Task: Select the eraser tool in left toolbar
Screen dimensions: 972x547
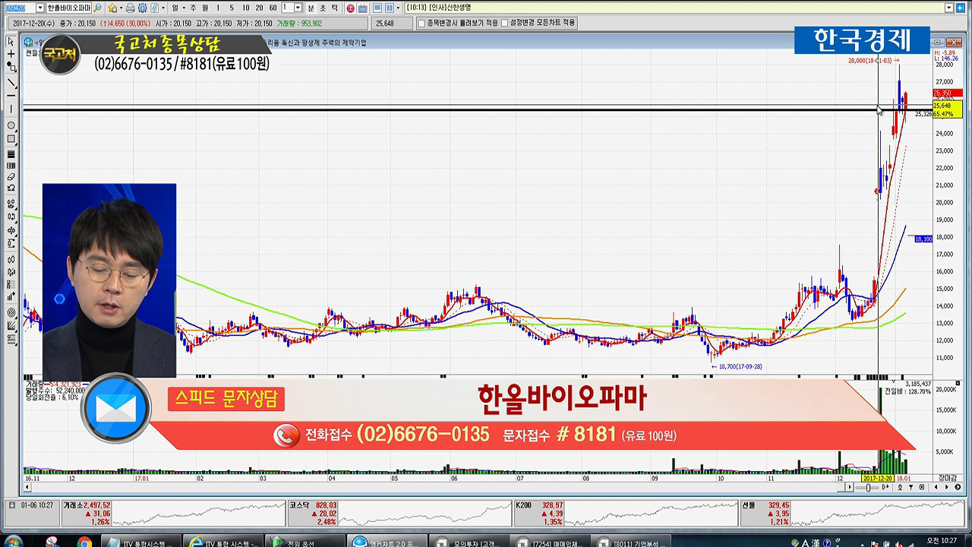Action: (11, 177)
